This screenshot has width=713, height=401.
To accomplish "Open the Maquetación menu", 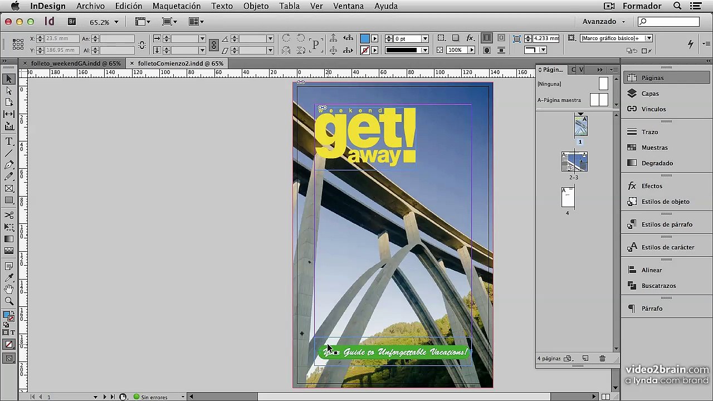I will click(x=176, y=6).
